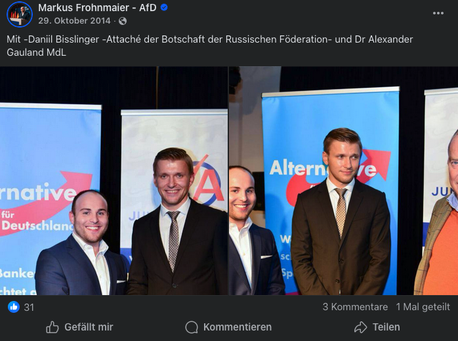
Task: Show the 3 Kommentare list
Action: 355,307
